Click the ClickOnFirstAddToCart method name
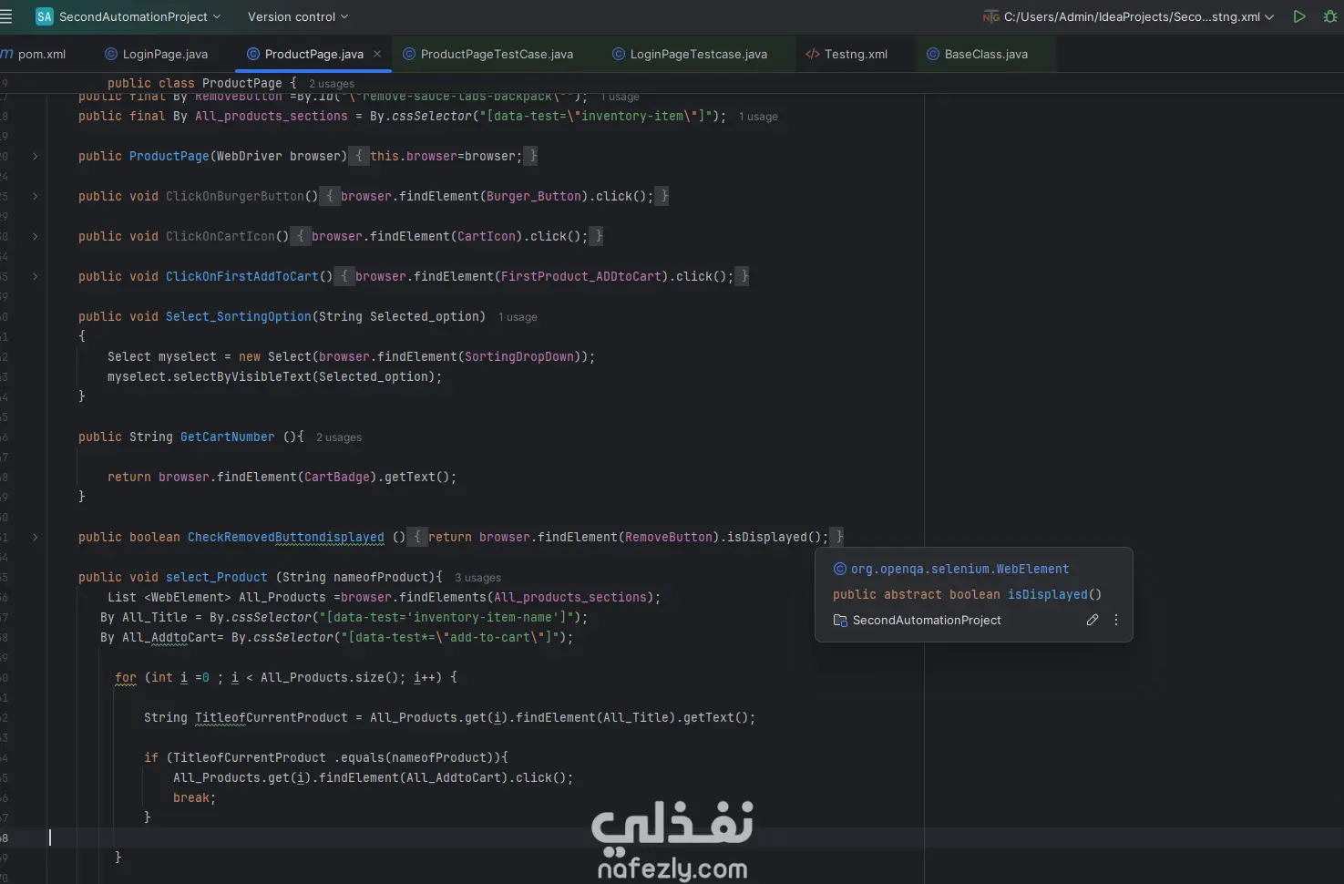 (241, 276)
